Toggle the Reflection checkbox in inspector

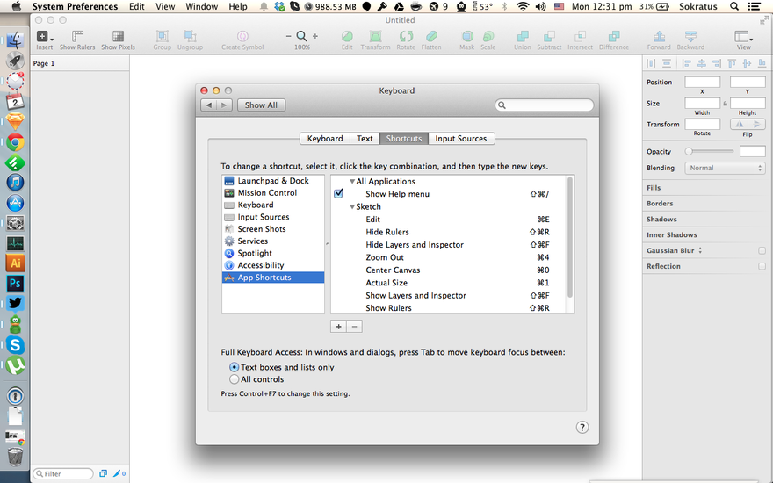762,266
